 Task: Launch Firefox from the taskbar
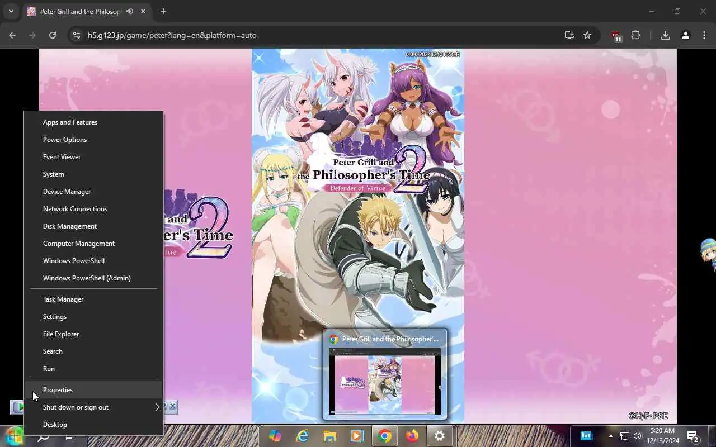pos(412,436)
